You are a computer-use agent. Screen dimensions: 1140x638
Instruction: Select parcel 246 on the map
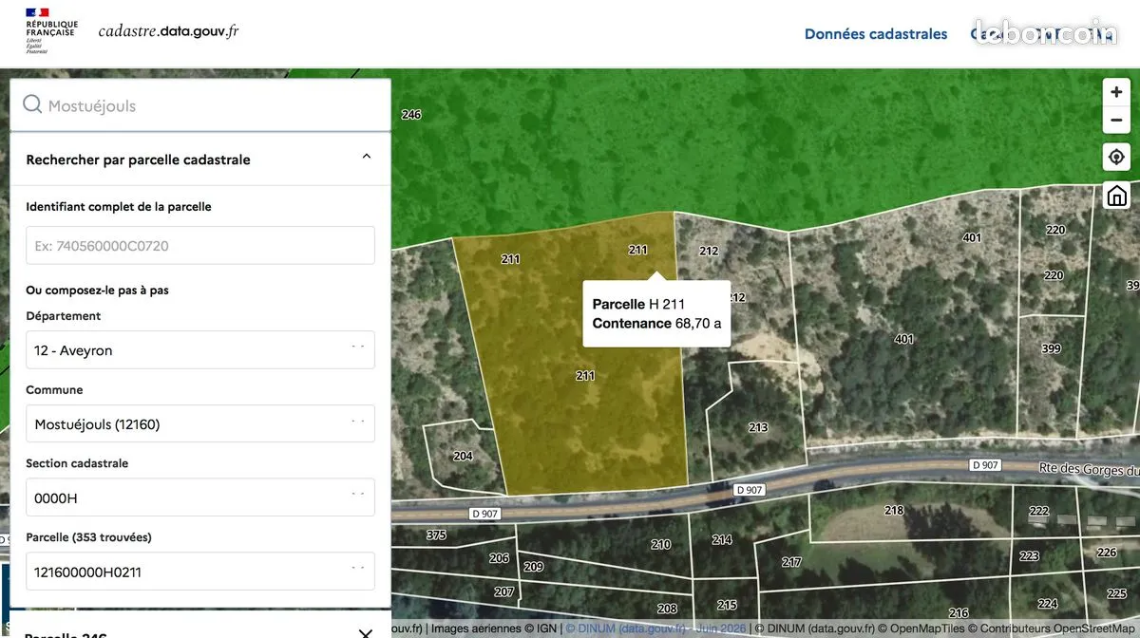point(411,115)
